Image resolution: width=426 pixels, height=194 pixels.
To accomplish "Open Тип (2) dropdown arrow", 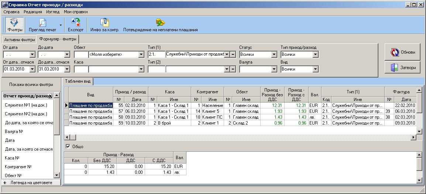I will (227, 69).
